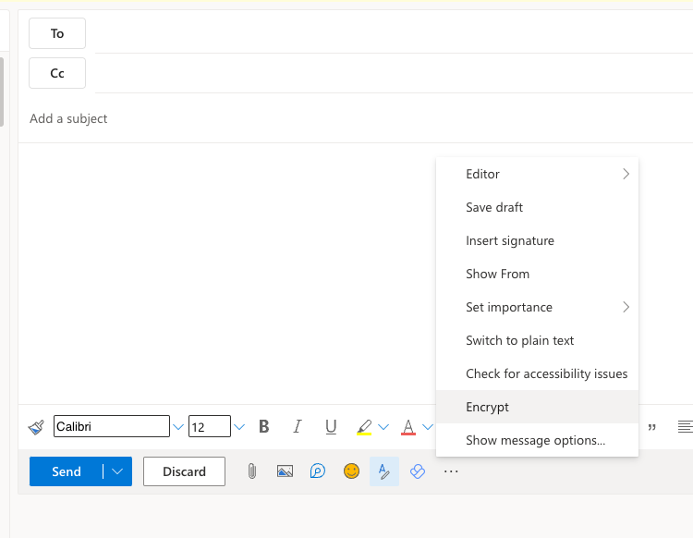Apply yellow highlight color
Viewport: 693px width, 538px height.
click(364, 427)
